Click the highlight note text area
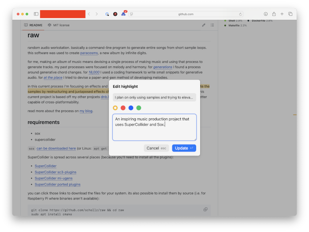This screenshot has width=309, height=232. coord(154,127)
